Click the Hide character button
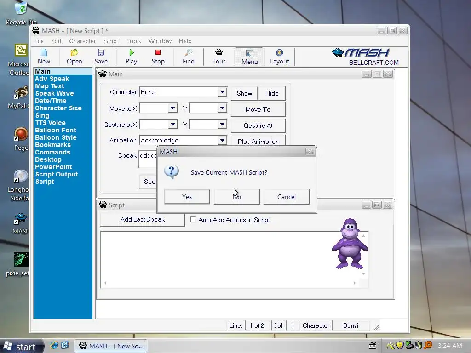 tap(272, 93)
